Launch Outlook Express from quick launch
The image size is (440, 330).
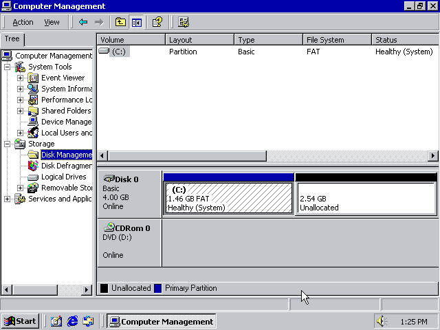[88, 321]
